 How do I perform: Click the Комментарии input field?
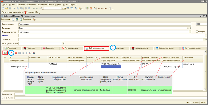pos(111,98)
